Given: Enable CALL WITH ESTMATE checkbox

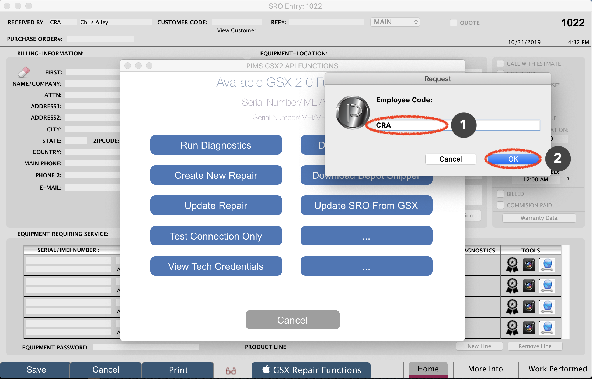Looking at the screenshot, I should (x=500, y=64).
